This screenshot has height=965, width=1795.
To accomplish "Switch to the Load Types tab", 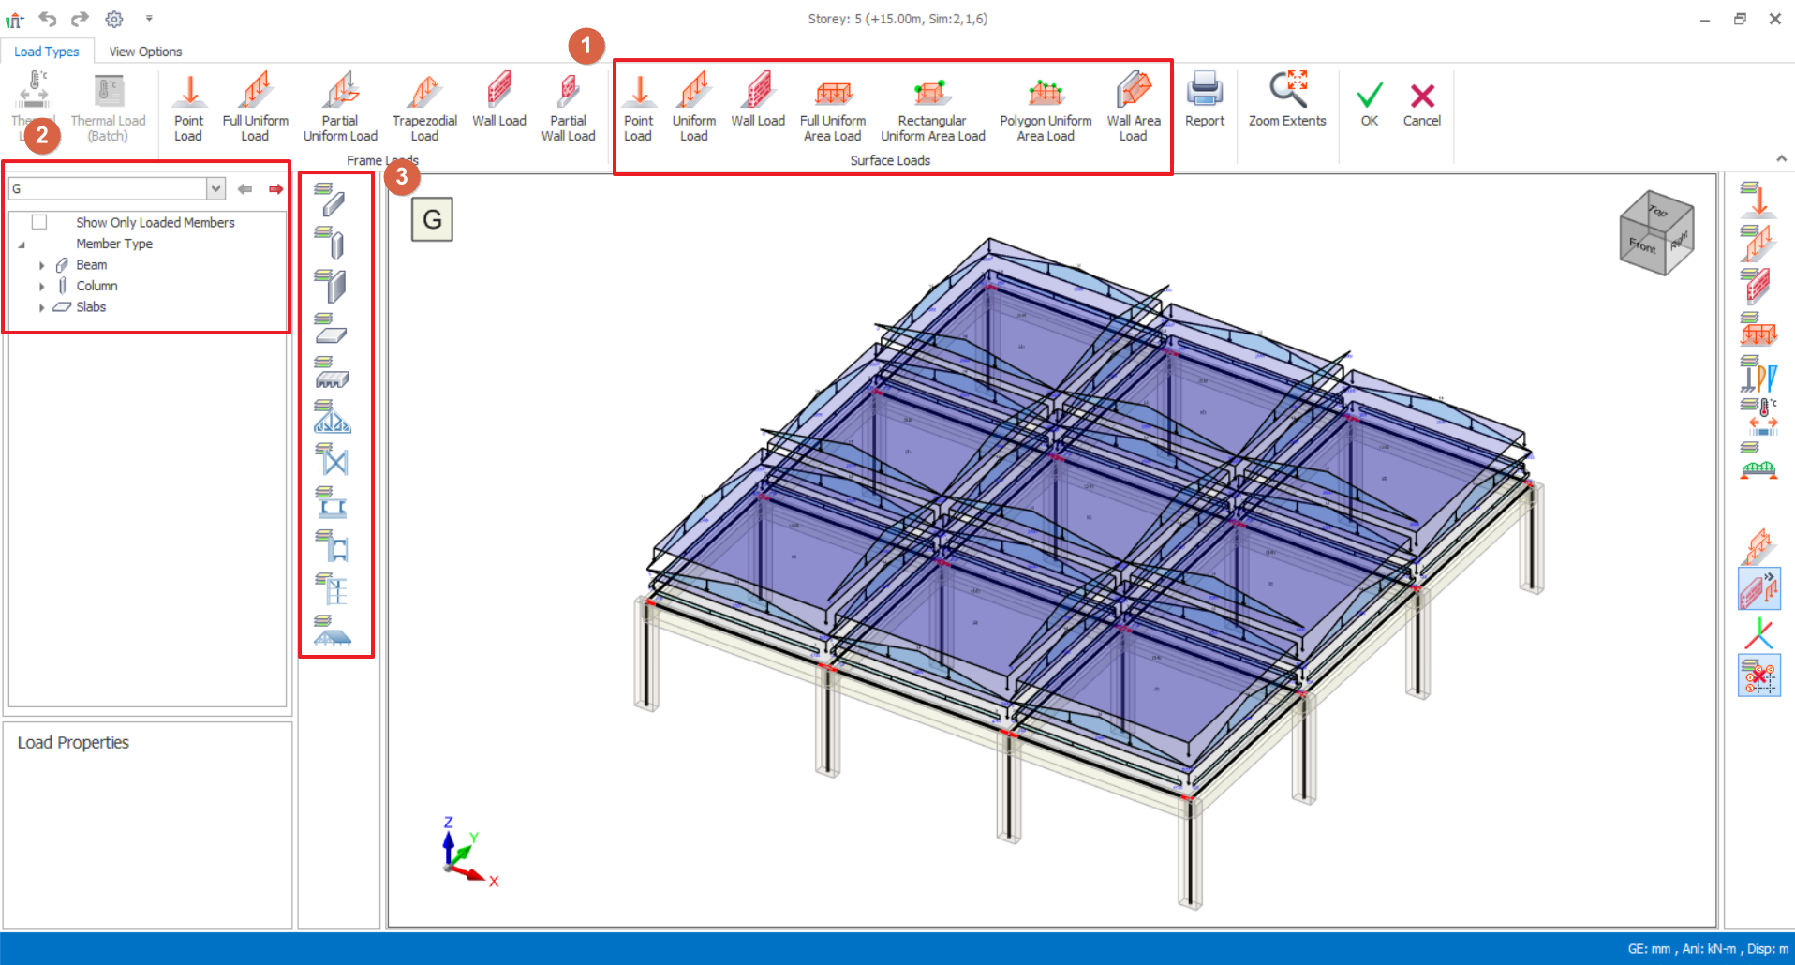I will (x=48, y=52).
